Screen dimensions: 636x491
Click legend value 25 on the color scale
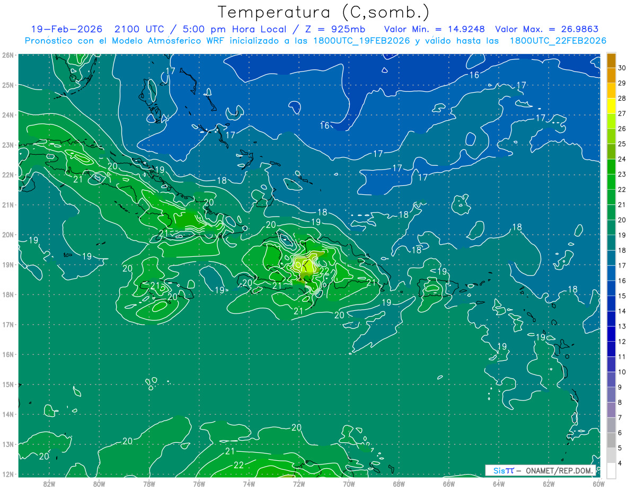(x=622, y=144)
